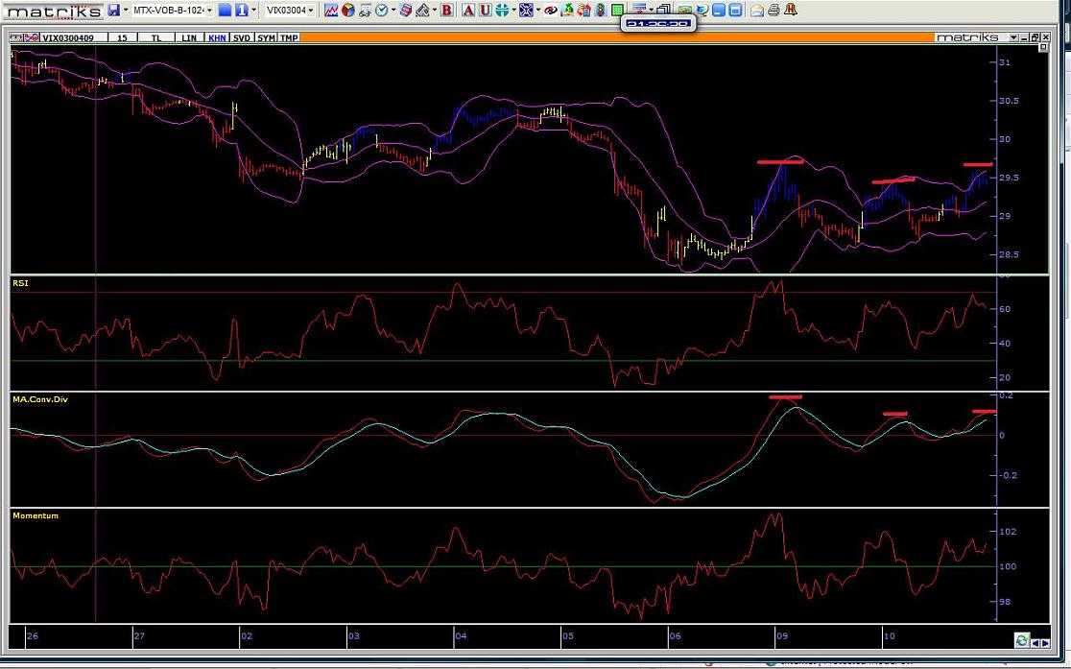This screenshot has height=669, width=1071.
Task: Open the line chart icon in toolbar
Action: point(331,10)
